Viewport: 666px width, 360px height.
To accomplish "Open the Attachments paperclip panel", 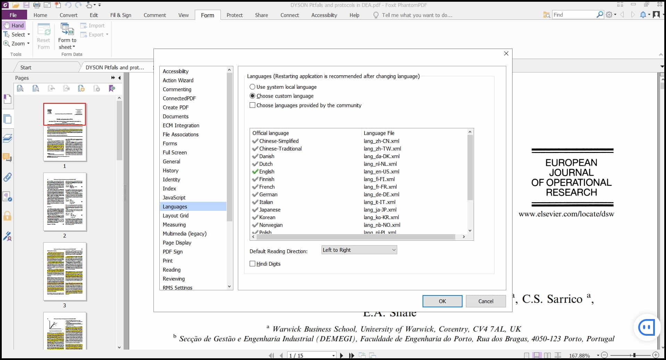I will click(x=7, y=177).
